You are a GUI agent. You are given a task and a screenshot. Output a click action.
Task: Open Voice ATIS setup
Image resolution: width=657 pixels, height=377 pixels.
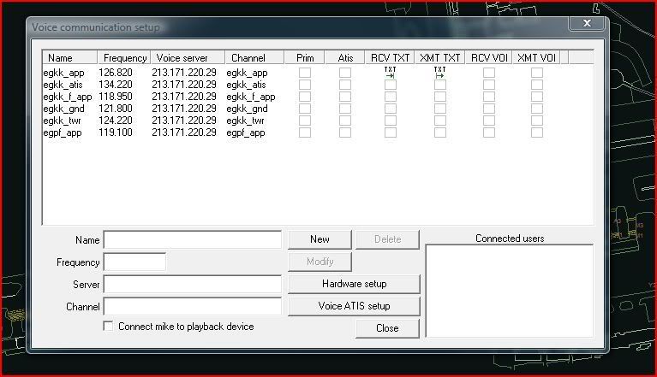(354, 306)
